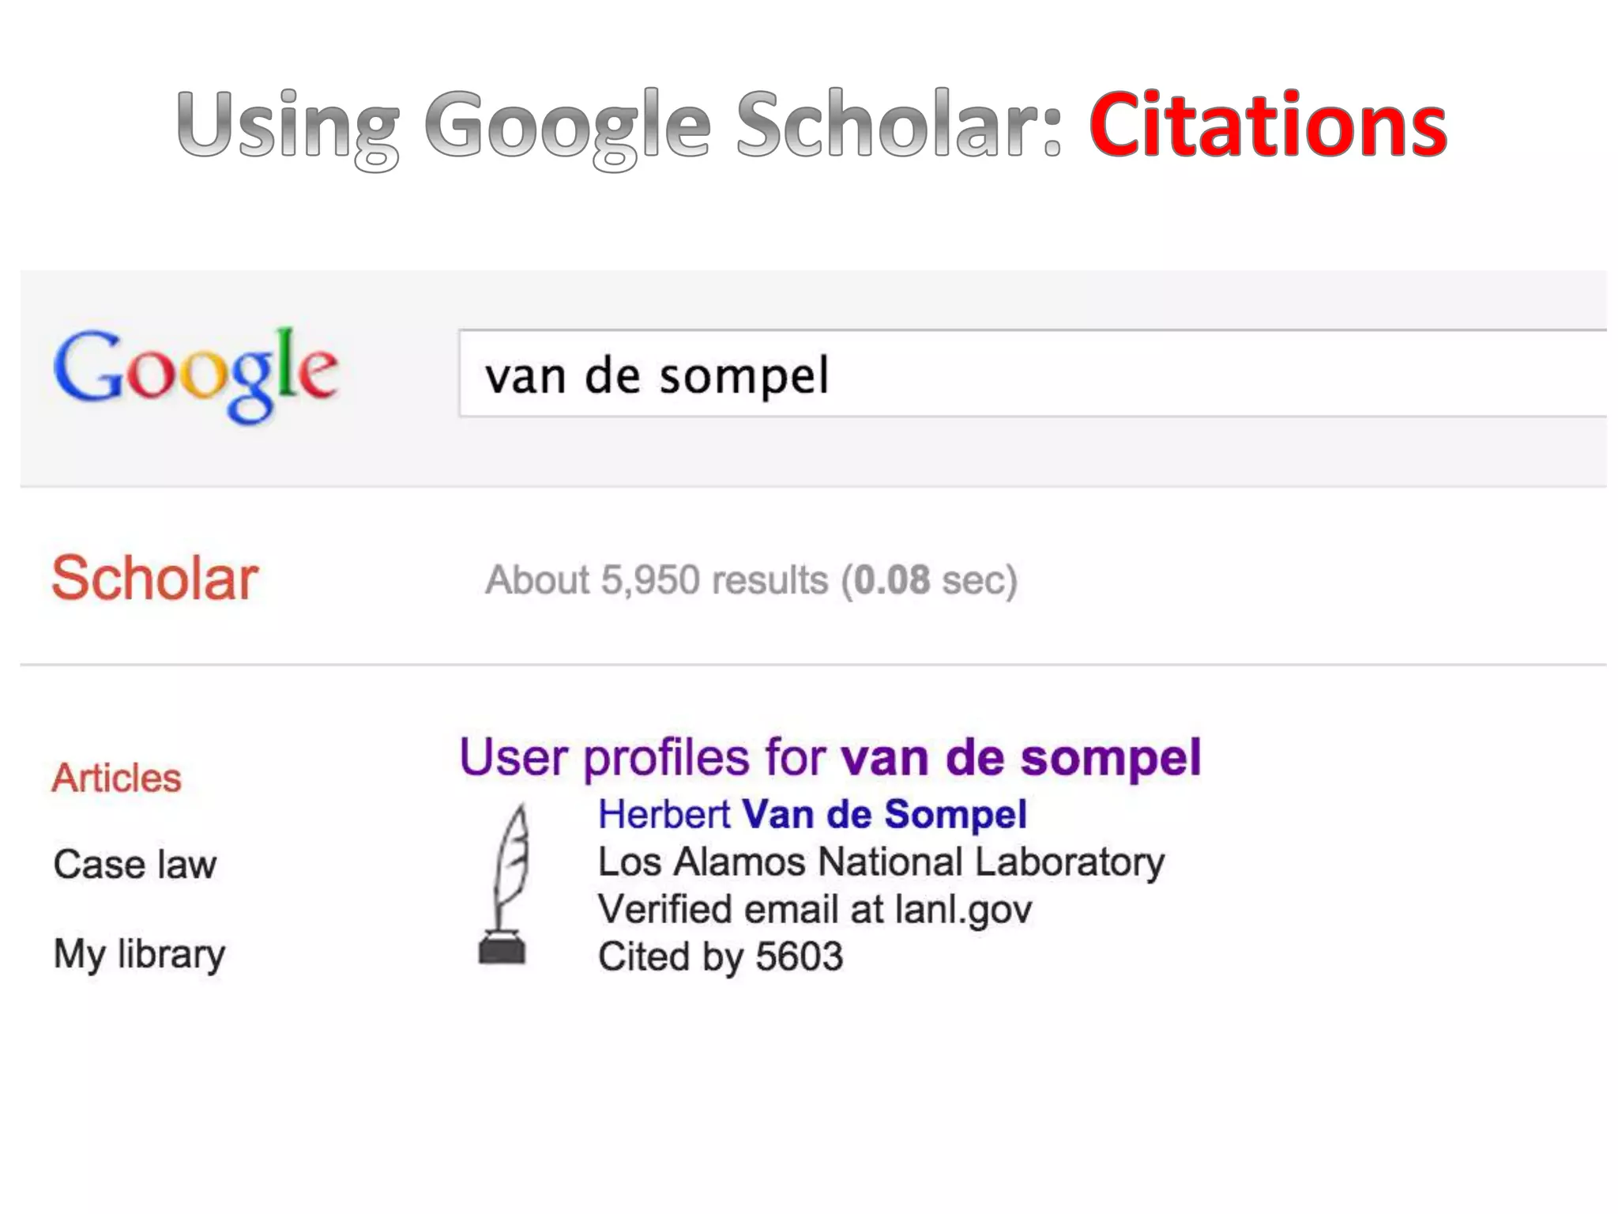Viewport: 1618px width, 1214px height.
Task: Click the red Scholar logo text
Action: (x=155, y=578)
